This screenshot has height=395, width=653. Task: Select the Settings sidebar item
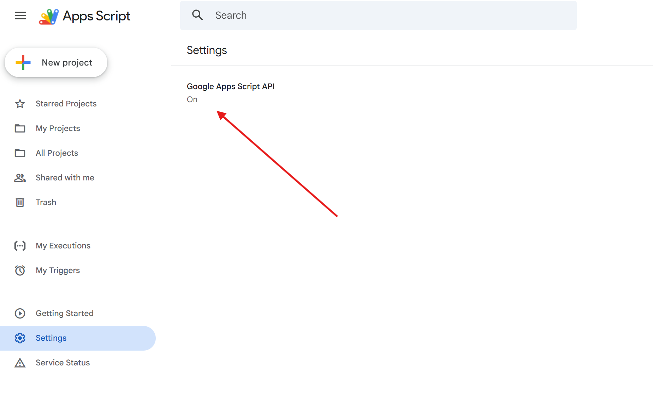pyautogui.click(x=78, y=338)
